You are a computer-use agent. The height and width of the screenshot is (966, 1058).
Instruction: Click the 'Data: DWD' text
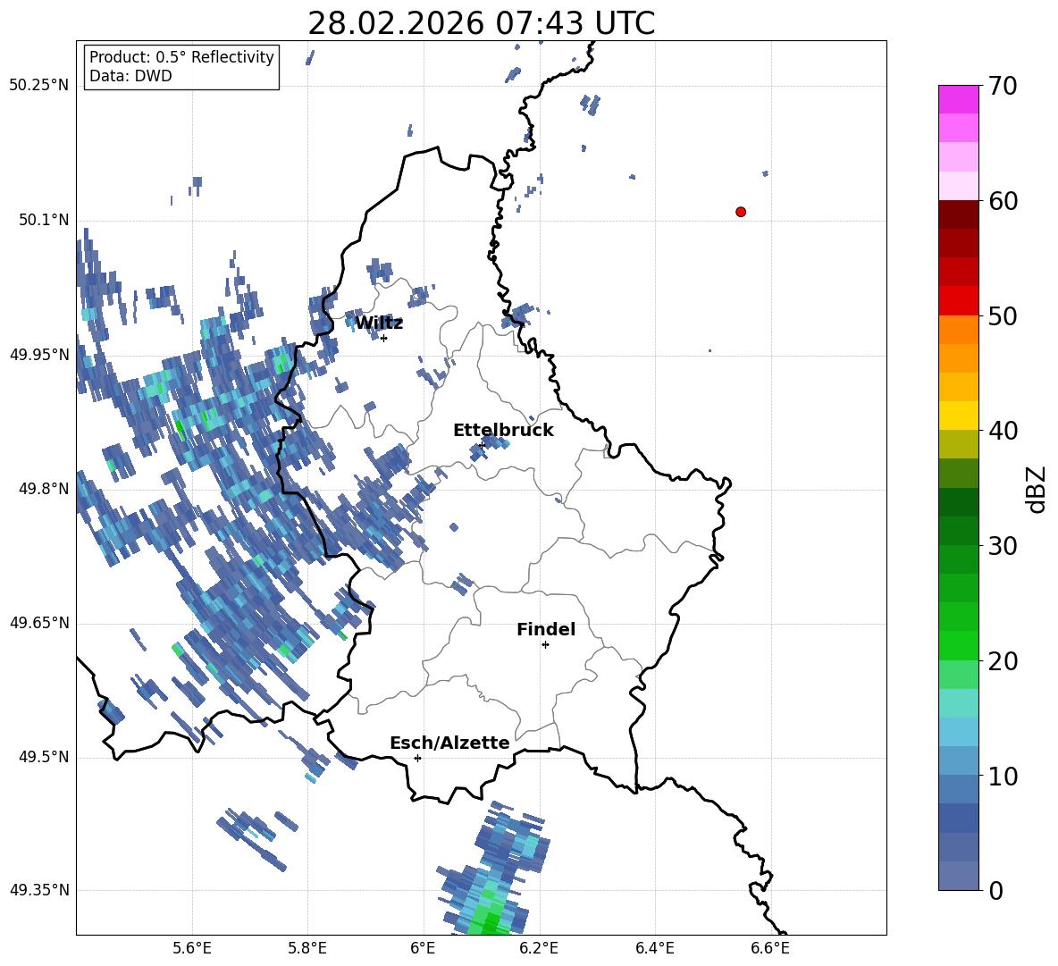[130, 76]
